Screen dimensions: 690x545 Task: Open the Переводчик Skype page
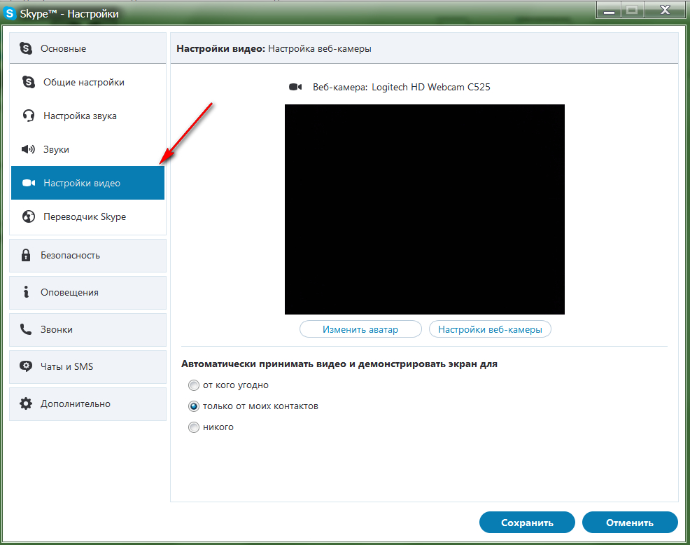click(87, 216)
